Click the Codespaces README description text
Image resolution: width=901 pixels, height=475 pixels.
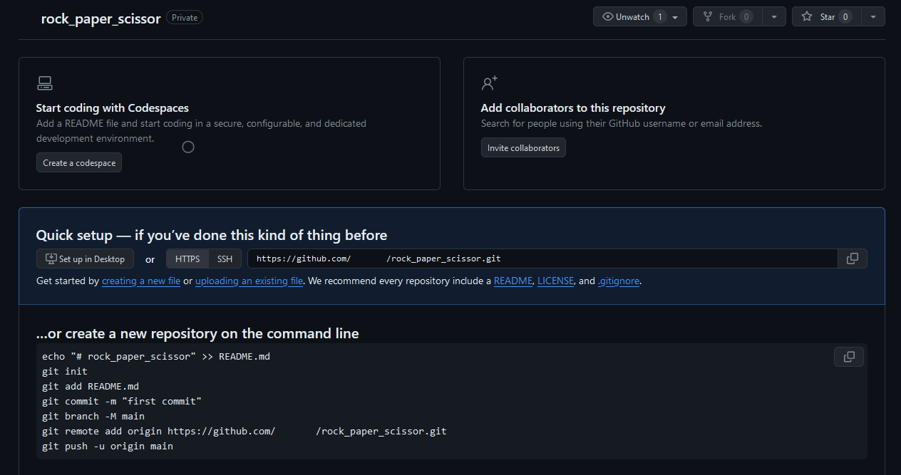pos(201,131)
